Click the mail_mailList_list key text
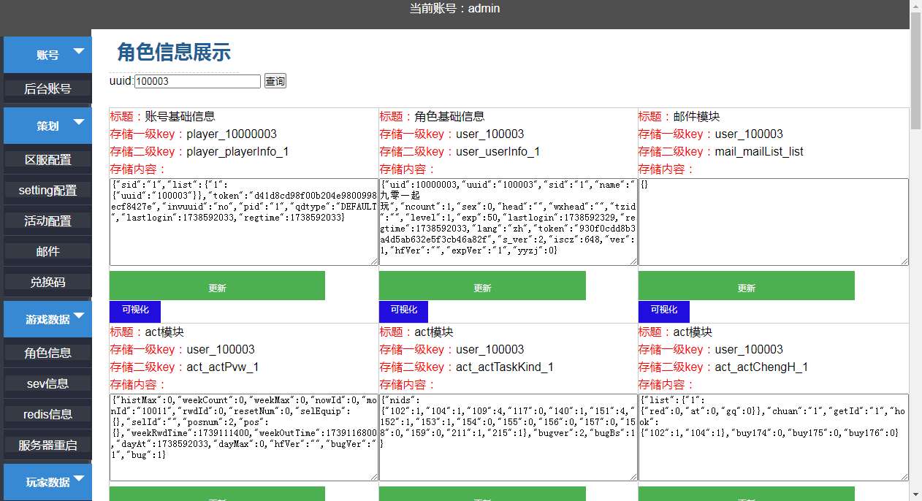The image size is (922, 501). [759, 152]
